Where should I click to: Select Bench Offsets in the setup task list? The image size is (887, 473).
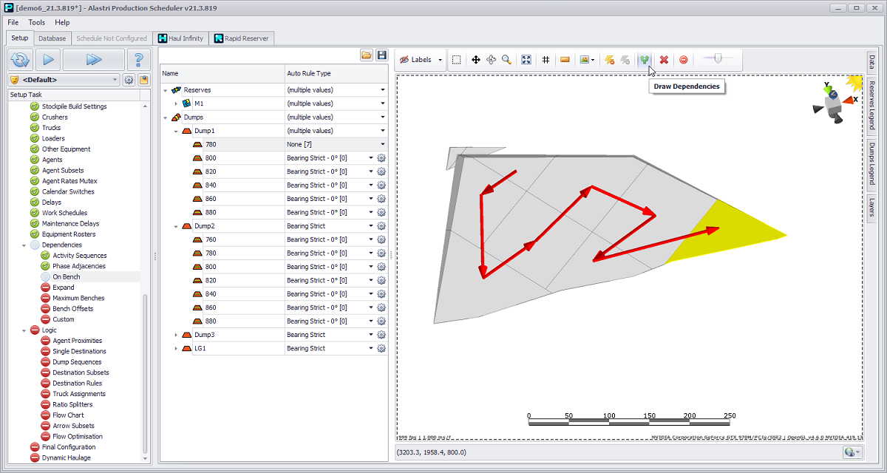click(x=72, y=309)
